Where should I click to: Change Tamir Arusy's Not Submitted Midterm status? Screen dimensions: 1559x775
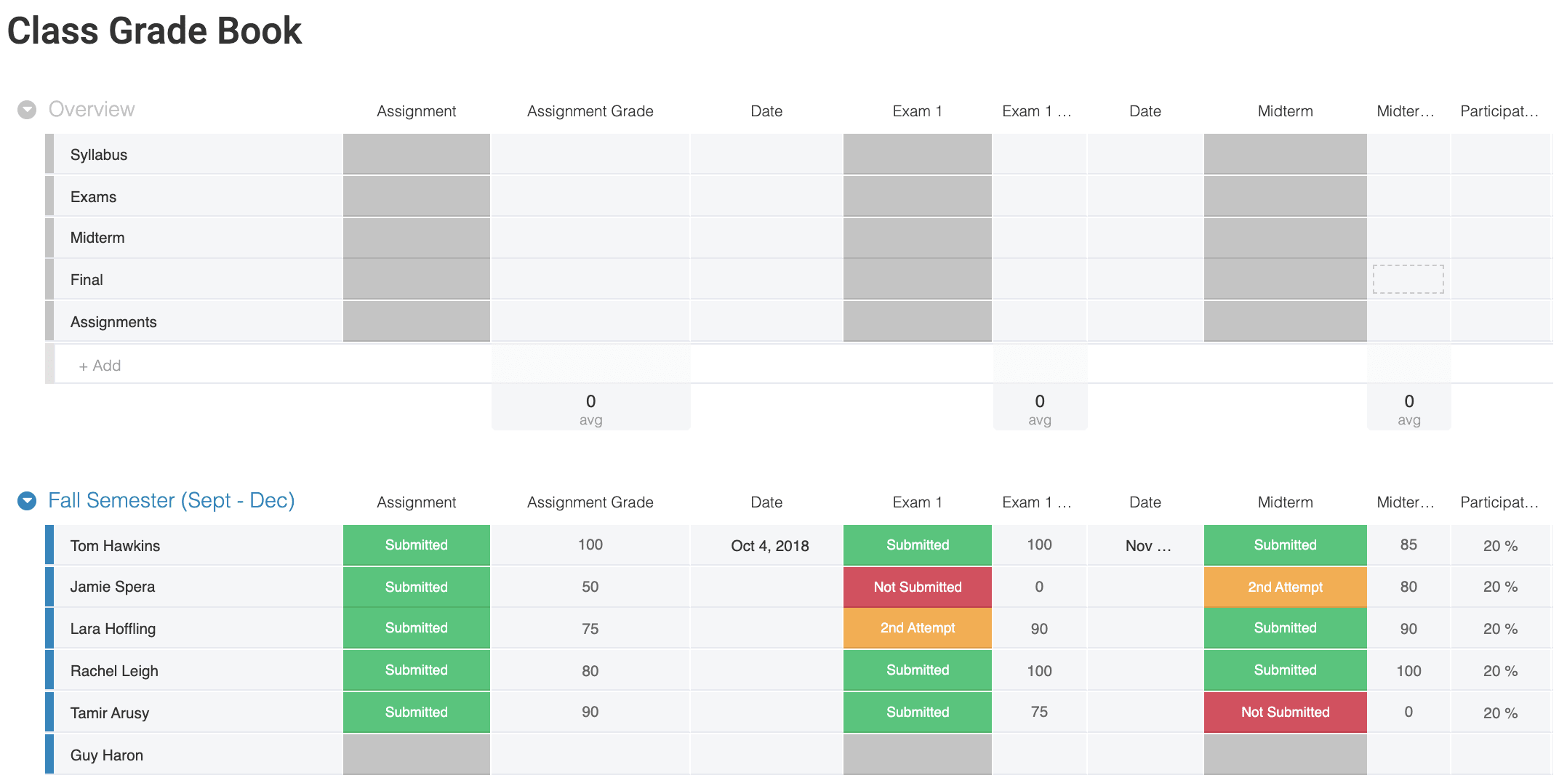point(1286,712)
